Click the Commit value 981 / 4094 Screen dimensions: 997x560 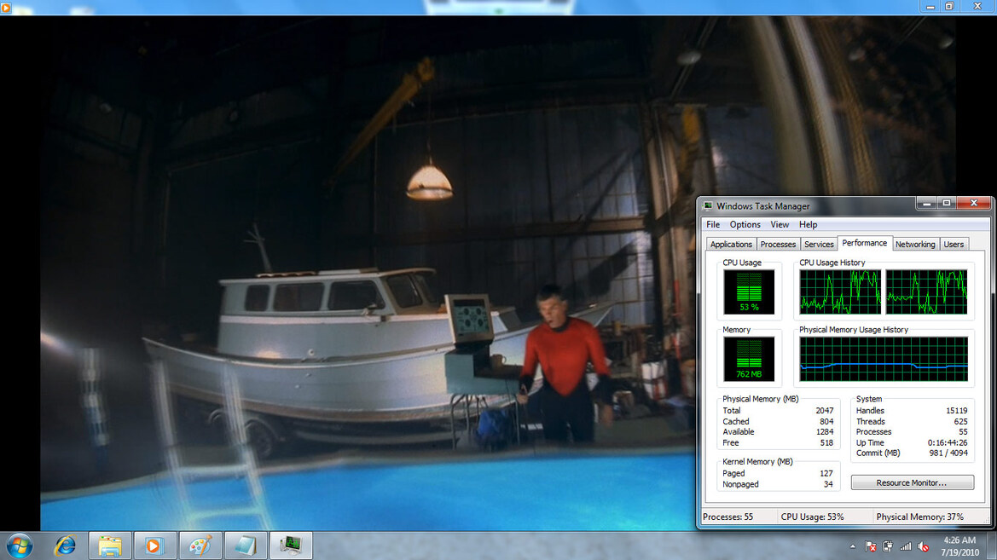pos(948,453)
